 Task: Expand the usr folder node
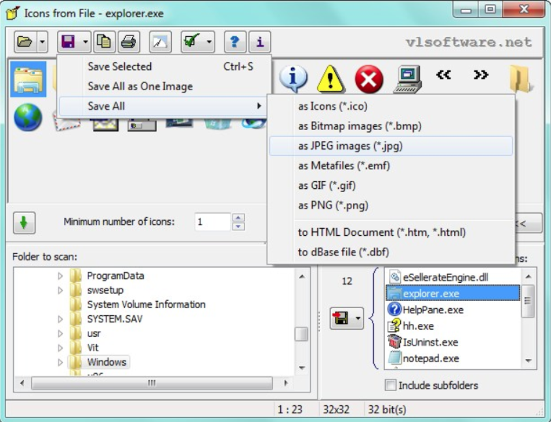tap(61, 333)
